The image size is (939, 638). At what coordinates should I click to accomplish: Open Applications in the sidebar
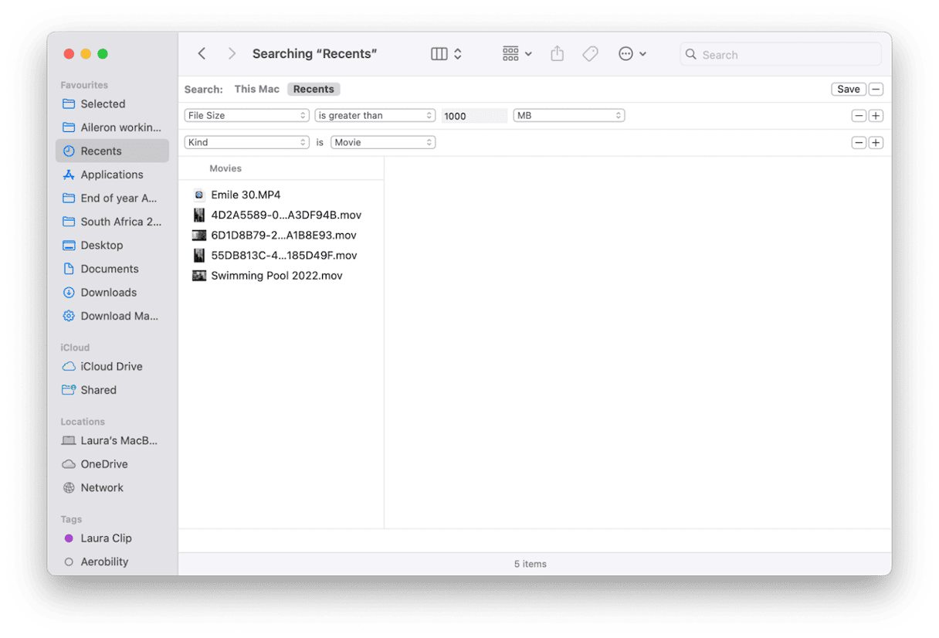point(112,175)
